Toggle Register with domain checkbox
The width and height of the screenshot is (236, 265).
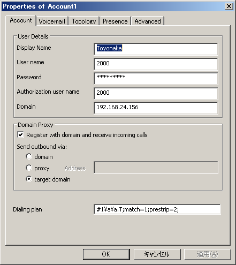(x=20, y=135)
